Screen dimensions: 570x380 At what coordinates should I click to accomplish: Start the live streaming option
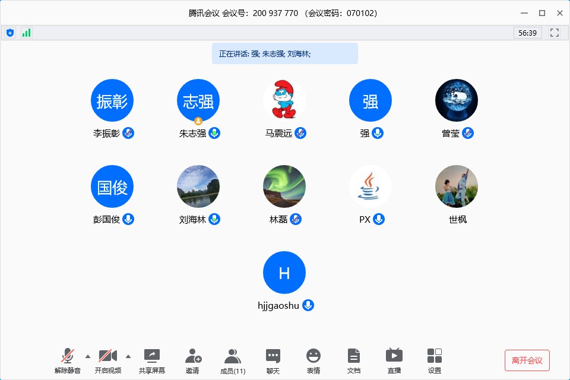394,360
